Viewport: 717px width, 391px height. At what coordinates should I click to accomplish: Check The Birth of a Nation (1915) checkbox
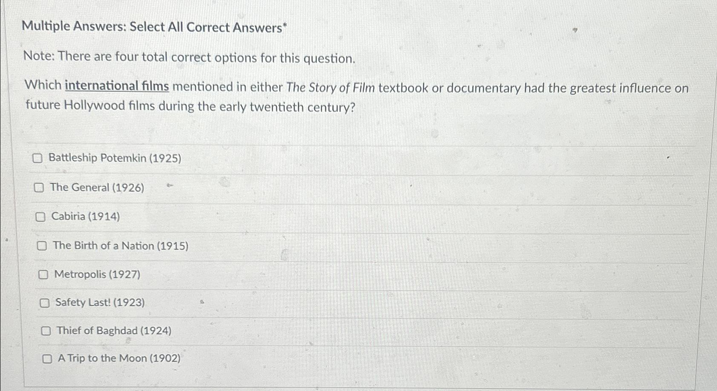click(43, 246)
